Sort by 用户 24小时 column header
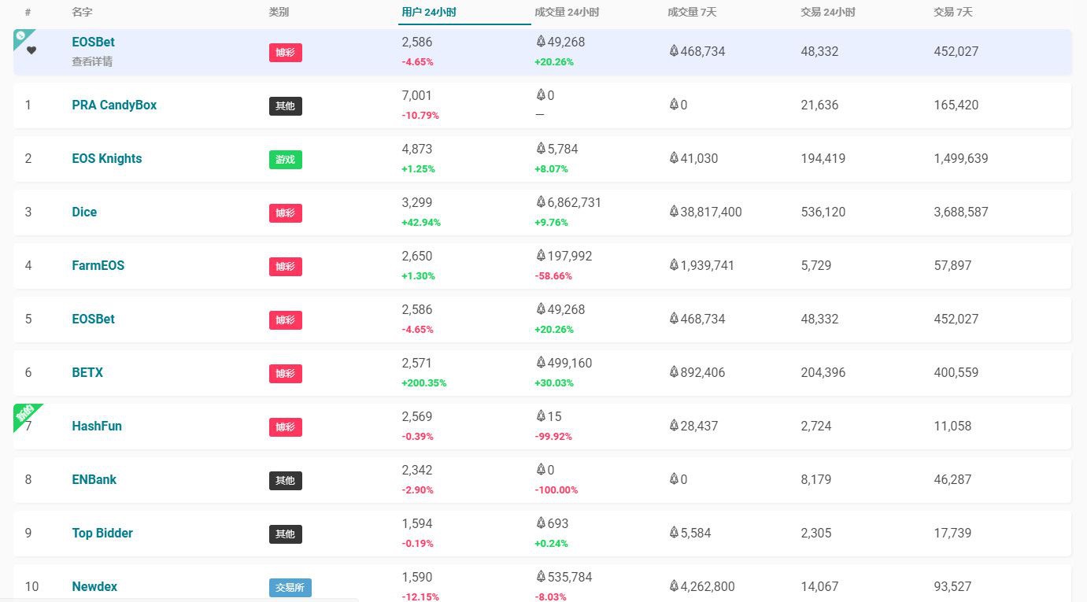 point(429,13)
